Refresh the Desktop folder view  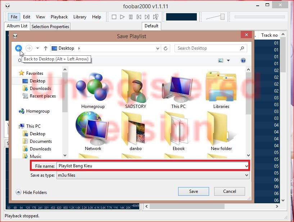pyautogui.click(x=166, y=48)
